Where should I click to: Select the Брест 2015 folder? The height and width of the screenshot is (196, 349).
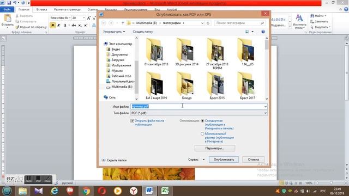217,86
